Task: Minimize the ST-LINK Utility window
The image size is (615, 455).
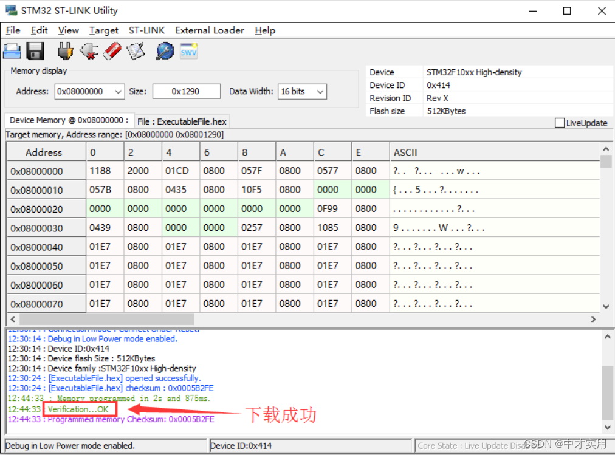Action: coord(532,10)
